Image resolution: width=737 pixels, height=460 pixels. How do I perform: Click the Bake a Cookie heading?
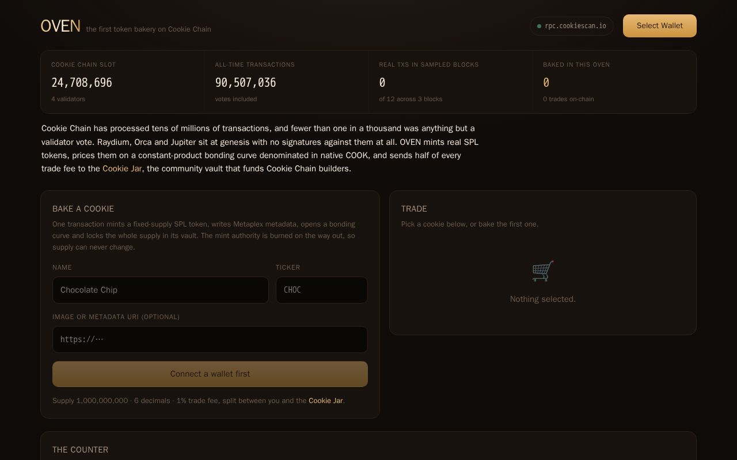[x=83, y=209]
